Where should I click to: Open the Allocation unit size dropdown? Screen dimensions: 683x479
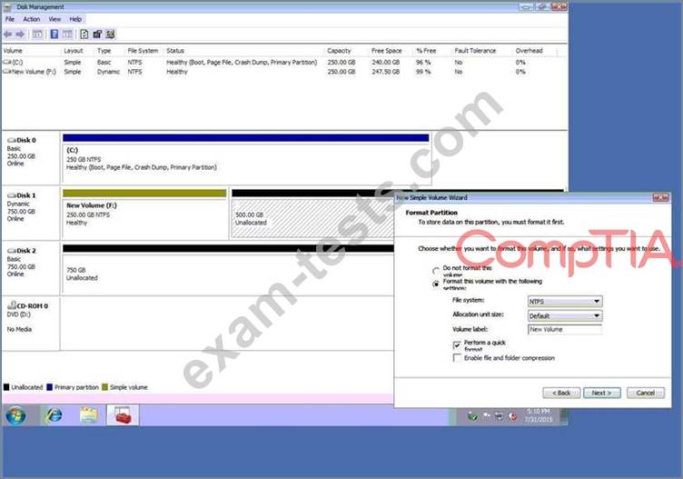tap(565, 315)
